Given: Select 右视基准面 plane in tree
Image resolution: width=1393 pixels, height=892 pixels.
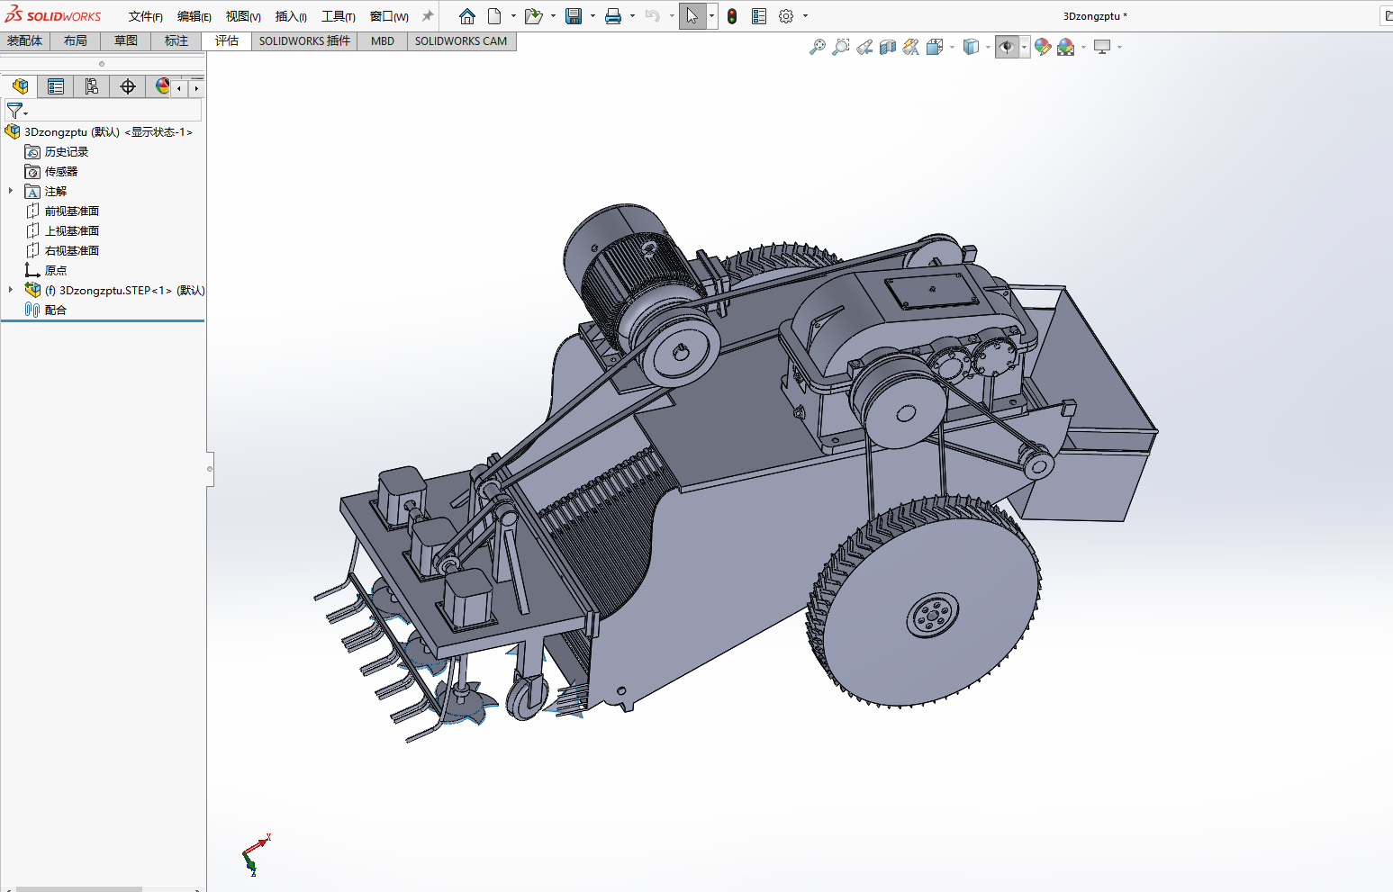Looking at the screenshot, I should point(72,250).
